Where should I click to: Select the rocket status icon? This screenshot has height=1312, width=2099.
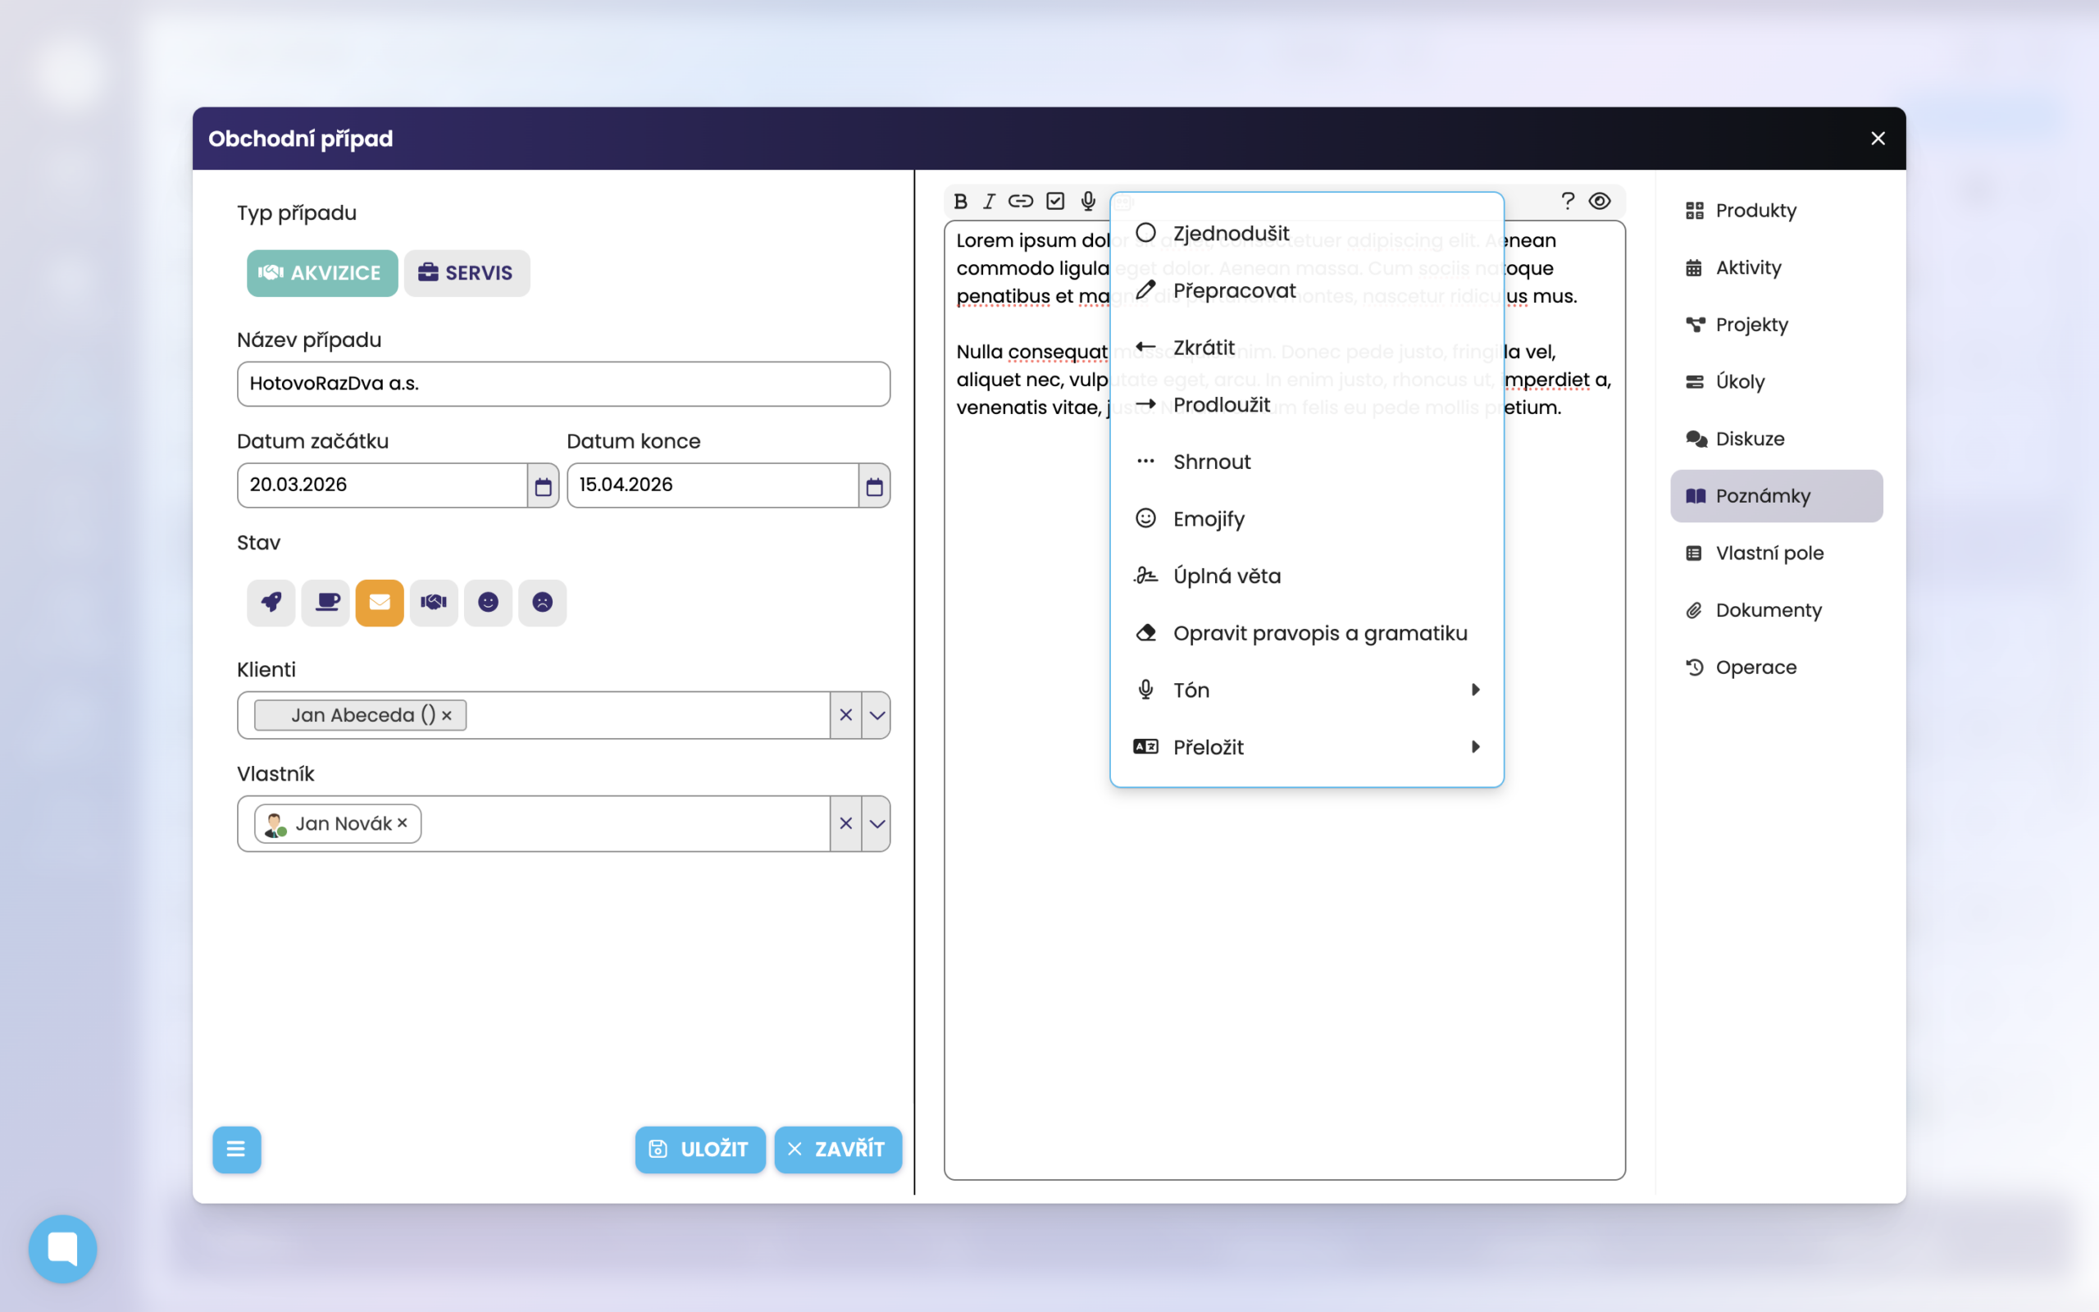[271, 602]
